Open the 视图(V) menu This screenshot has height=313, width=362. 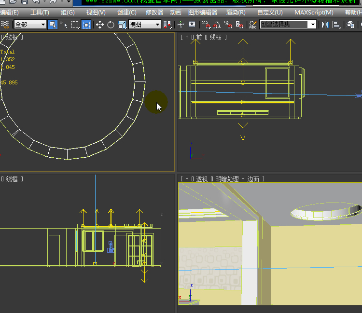tap(96, 13)
